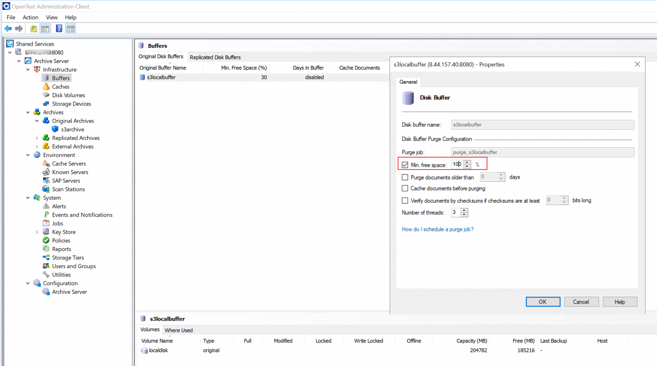
Task: Click the Number of threads field
Action: (456, 212)
